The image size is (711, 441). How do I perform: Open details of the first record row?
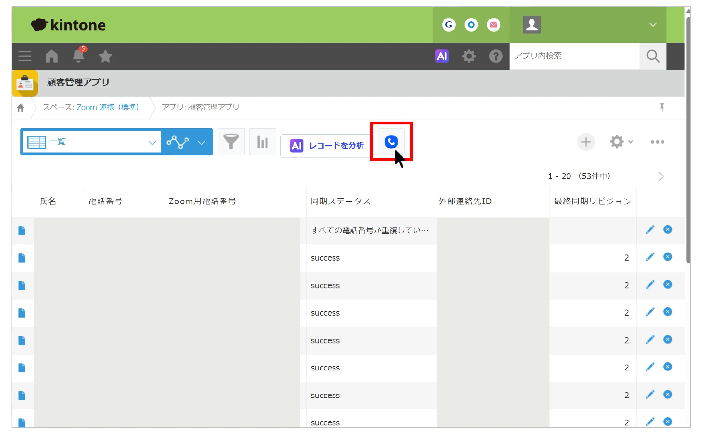pos(22,231)
